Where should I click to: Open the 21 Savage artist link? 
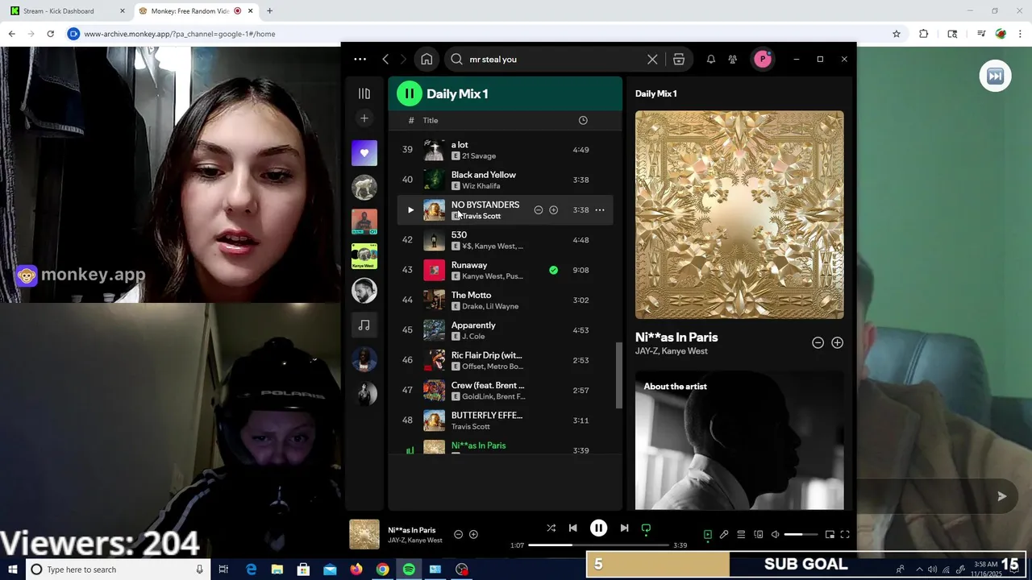pyautogui.click(x=479, y=156)
